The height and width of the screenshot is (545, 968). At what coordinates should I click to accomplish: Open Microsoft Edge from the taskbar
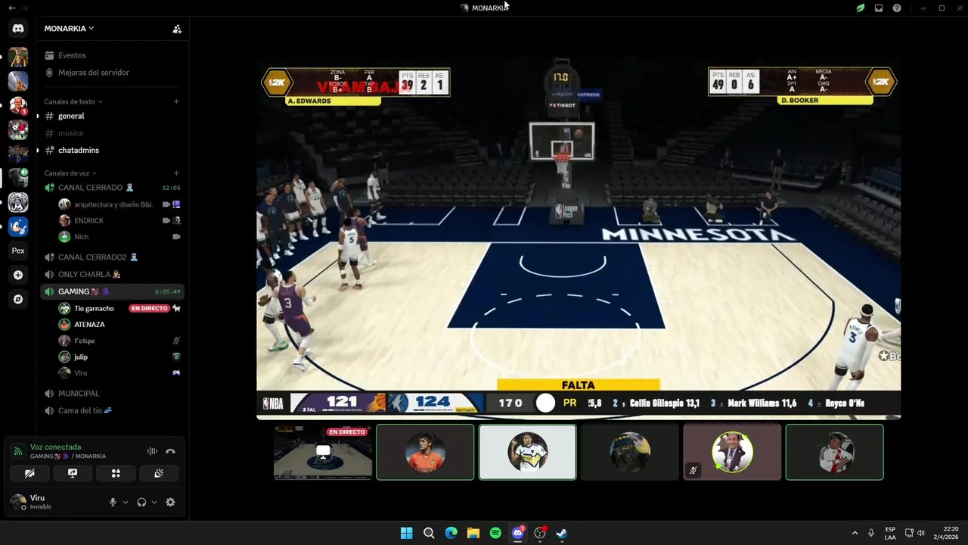(451, 533)
